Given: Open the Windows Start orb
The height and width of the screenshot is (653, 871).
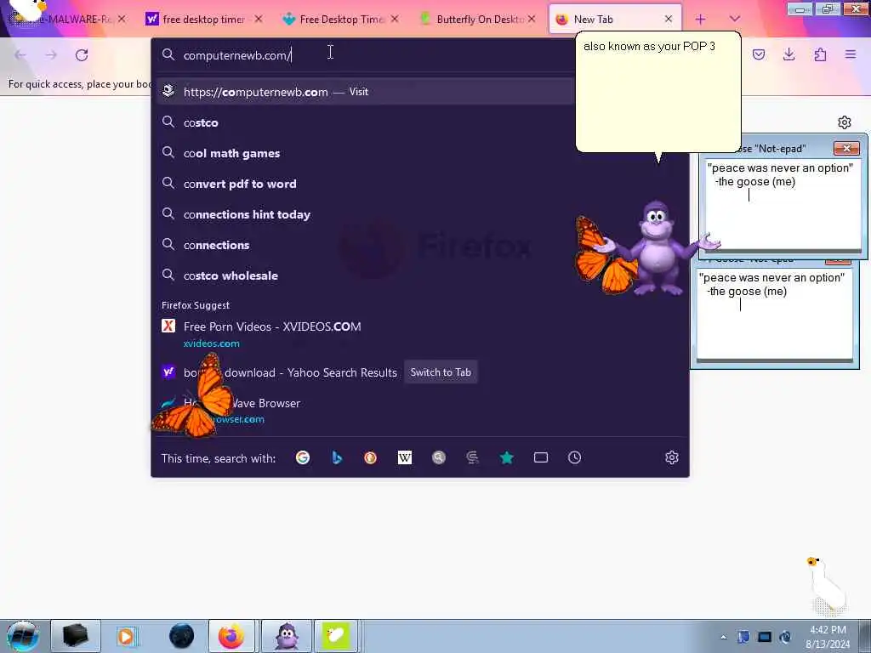Looking at the screenshot, I should (x=23, y=636).
